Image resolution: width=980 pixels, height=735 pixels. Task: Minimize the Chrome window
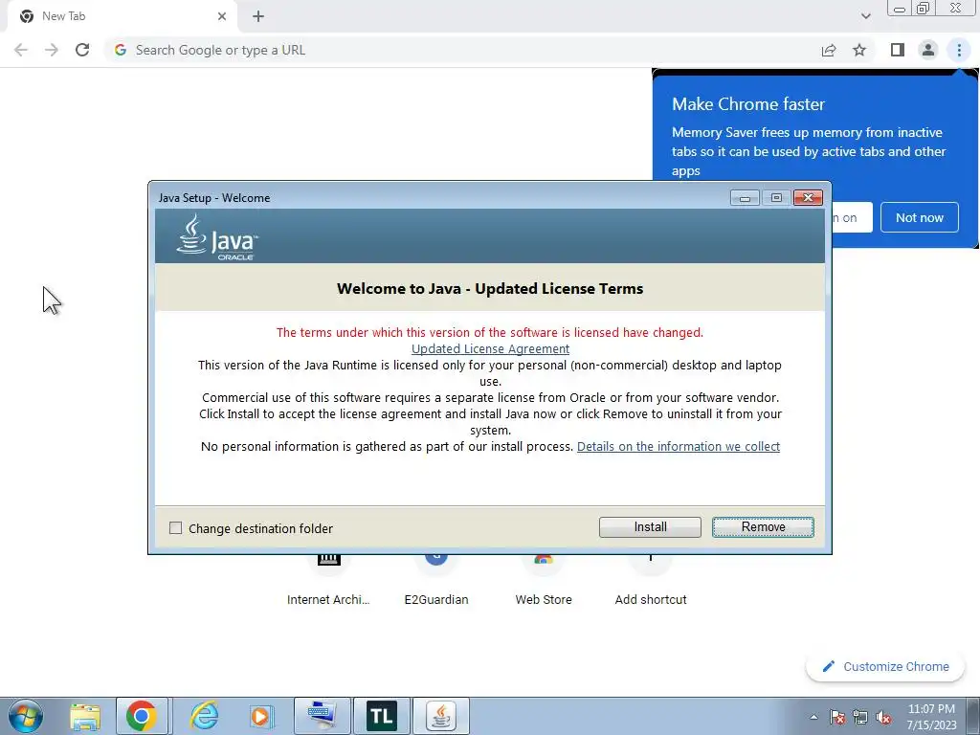[x=899, y=8]
